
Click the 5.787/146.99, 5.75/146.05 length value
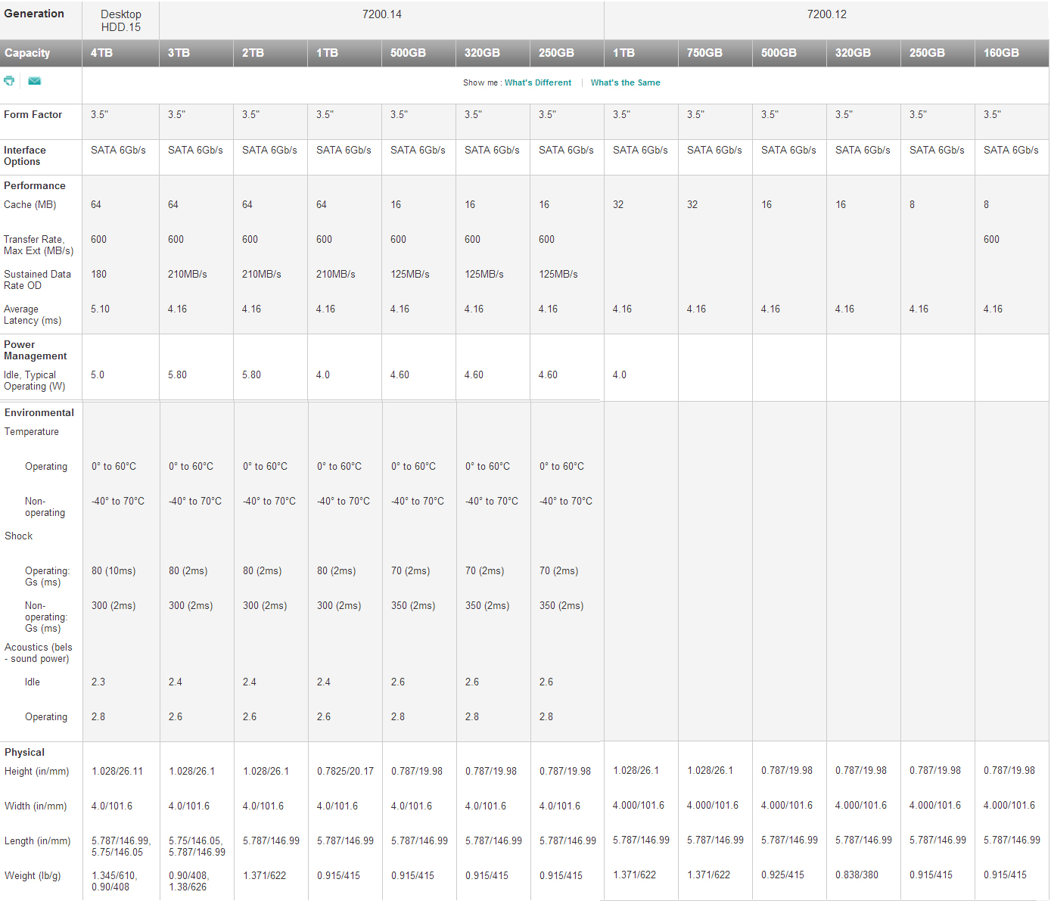pyautogui.click(x=121, y=847)
